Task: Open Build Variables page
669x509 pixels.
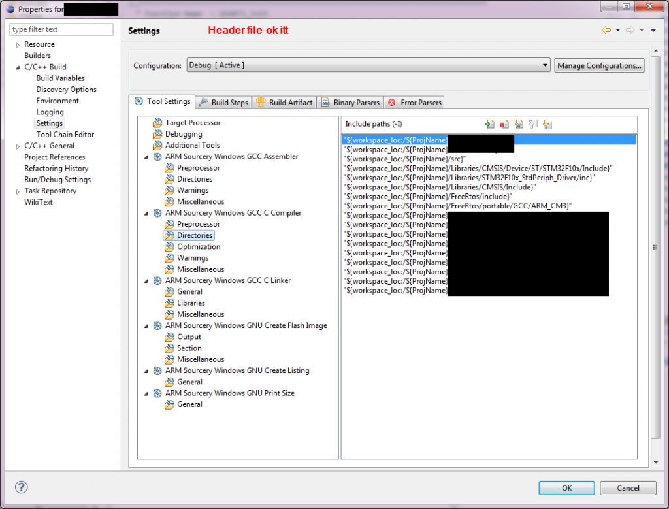Action: pos(60,78)
